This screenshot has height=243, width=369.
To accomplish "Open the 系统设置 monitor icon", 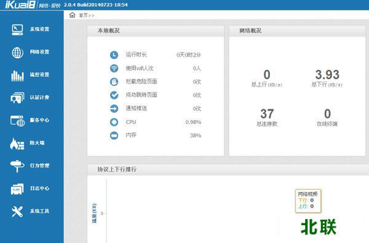I will point(17,29).
